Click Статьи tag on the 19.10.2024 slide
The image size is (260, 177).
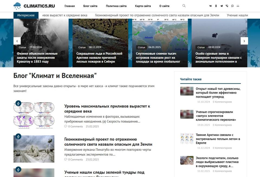(x=22, y=47)
